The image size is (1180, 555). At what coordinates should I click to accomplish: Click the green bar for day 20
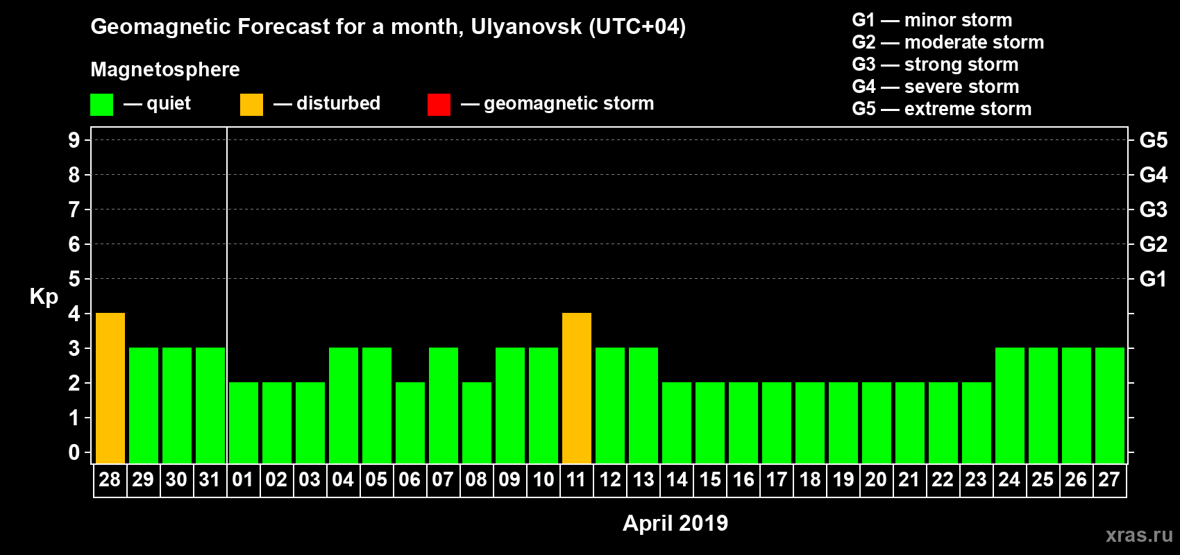877,423
